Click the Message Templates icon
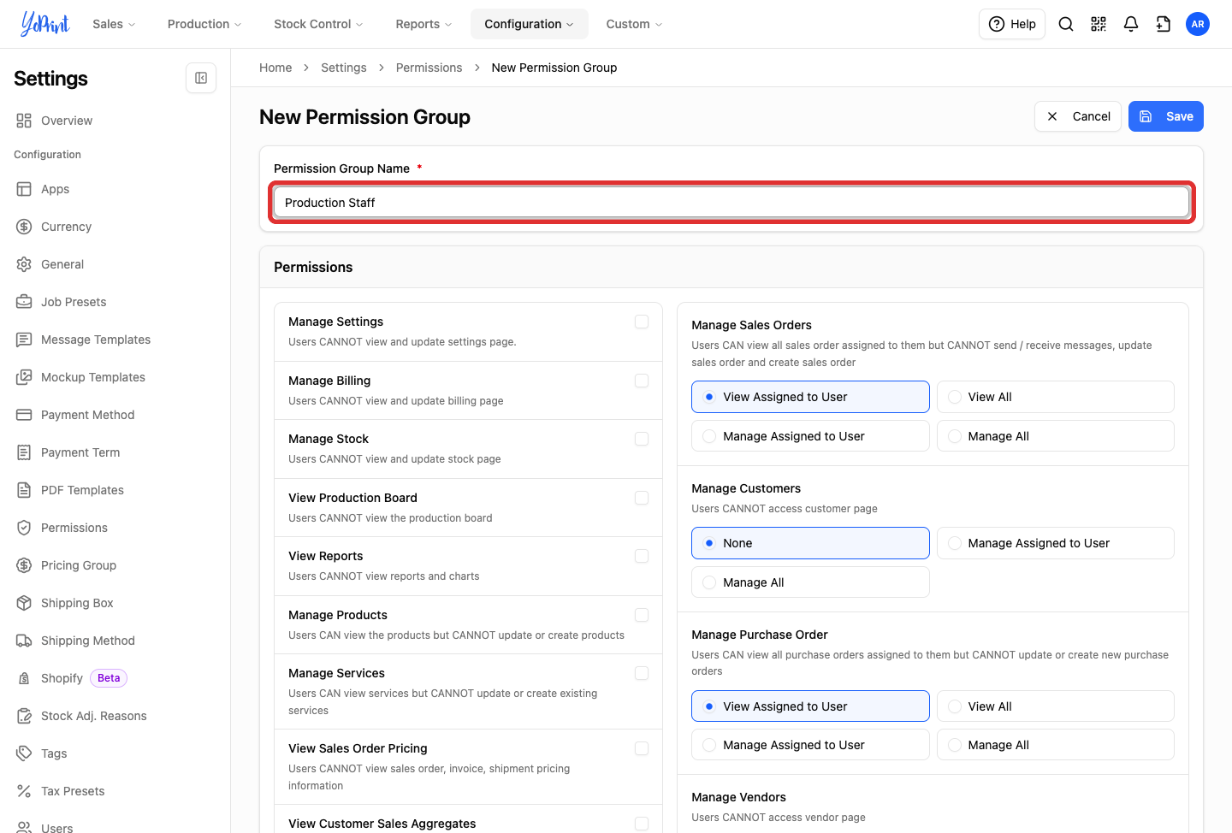The image size is (1232, 833). point(24,340)
